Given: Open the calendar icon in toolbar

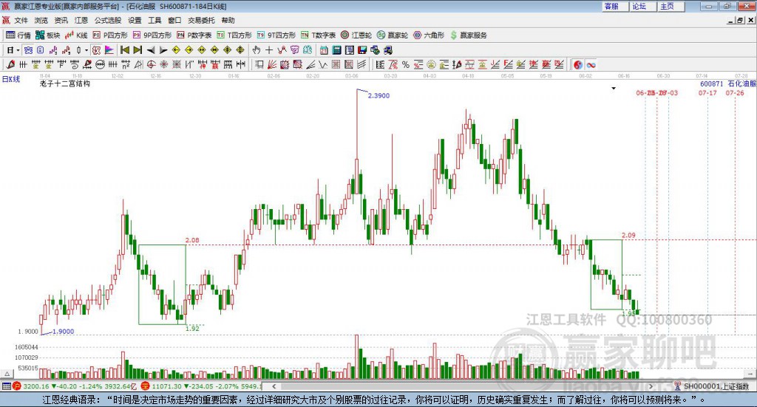Looking at the screenshot, I should point(324,50).
